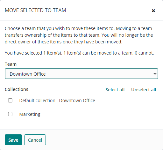Save the team move
The image size is (163, 150).
13,140
